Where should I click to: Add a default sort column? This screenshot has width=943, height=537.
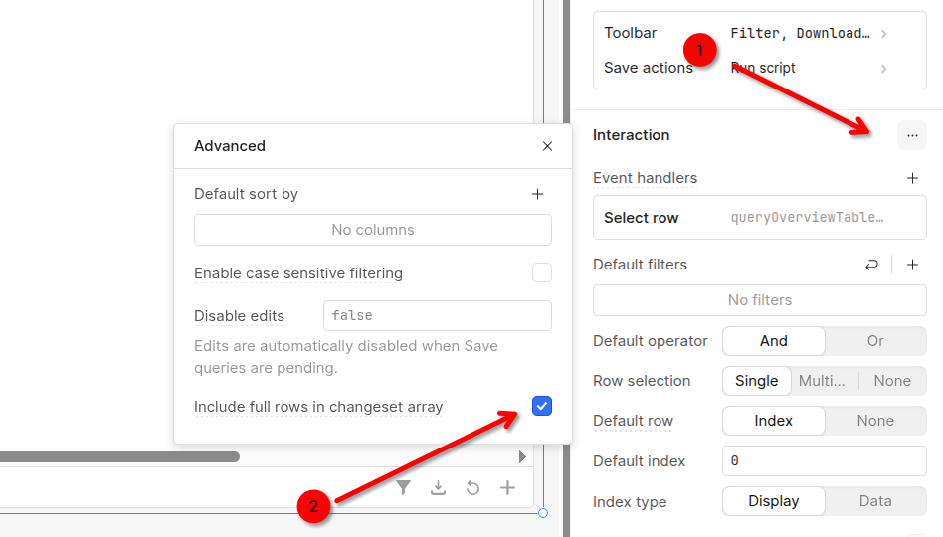point(537,194)
